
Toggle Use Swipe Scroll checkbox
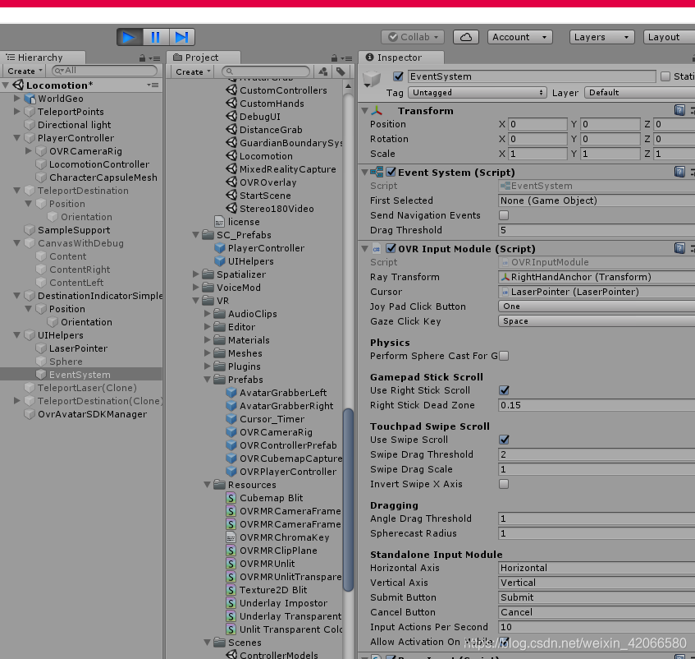[x=504, y=440]
